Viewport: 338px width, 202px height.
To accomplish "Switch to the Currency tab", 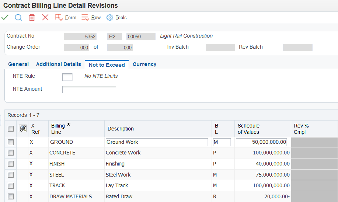I will click(x=144, y=64).
